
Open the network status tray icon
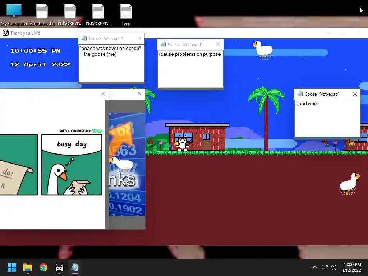pos(325,267)
